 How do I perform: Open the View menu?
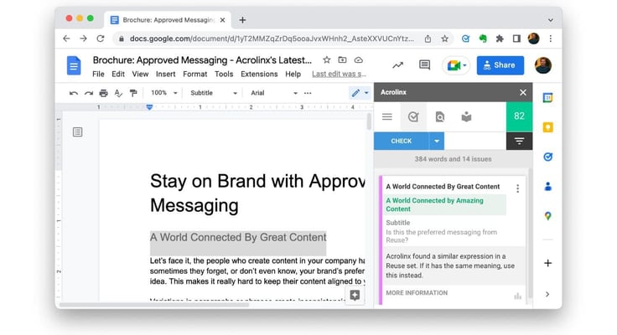(x=140, y=74)
